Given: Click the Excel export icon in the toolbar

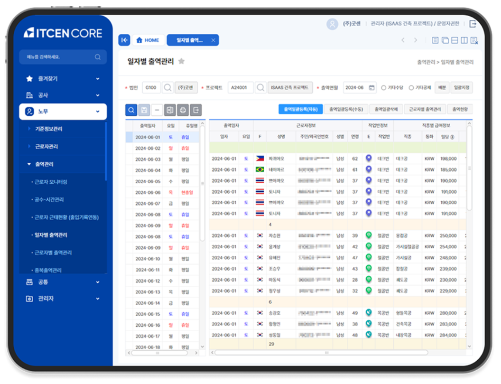Looking at the screenshot, I should point(170,110).
